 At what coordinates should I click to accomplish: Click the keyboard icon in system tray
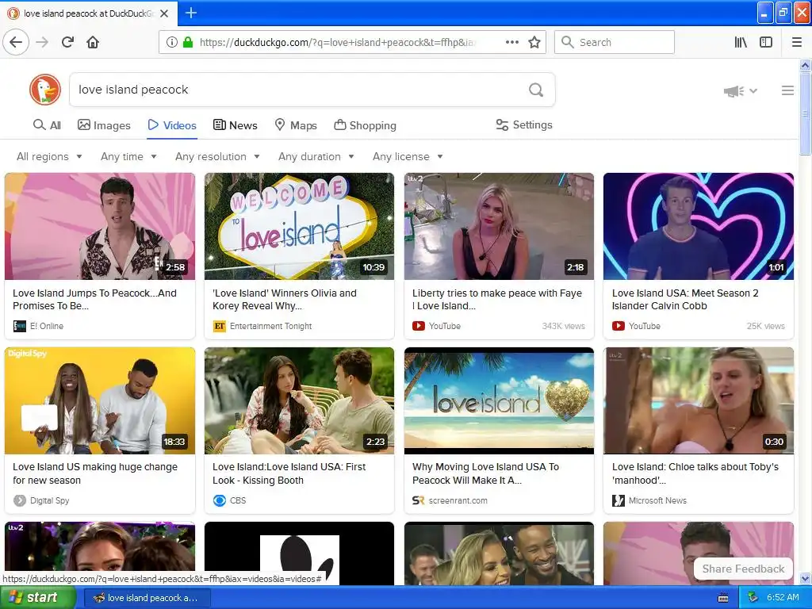723,598
